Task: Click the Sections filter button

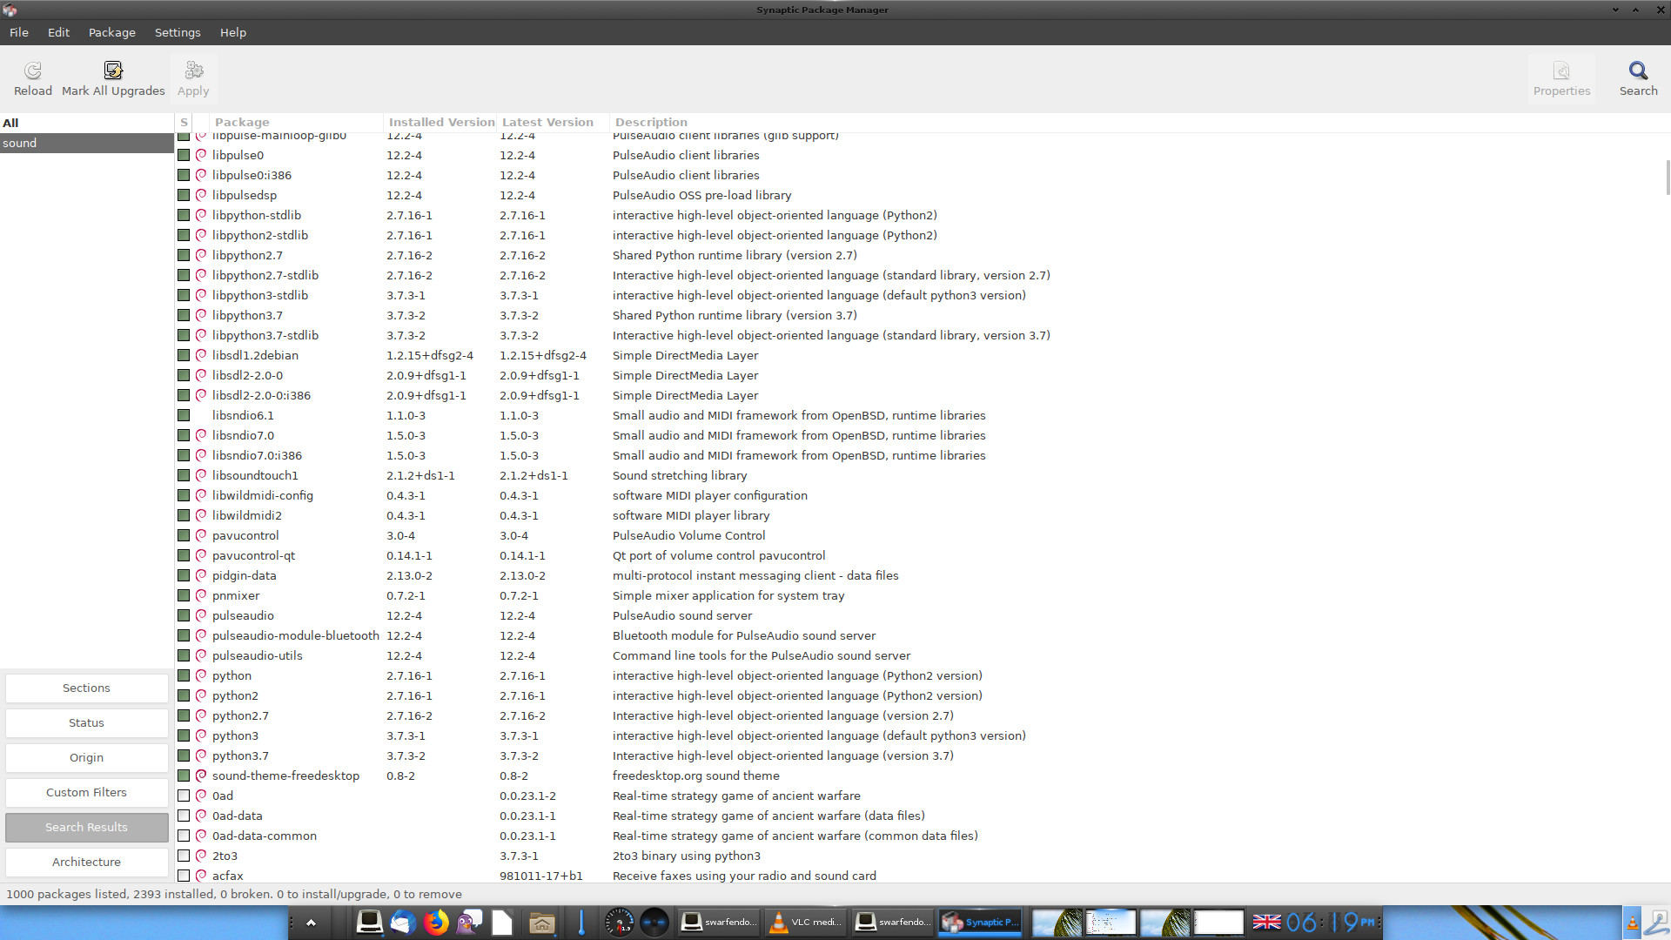Action: [86, 688]
